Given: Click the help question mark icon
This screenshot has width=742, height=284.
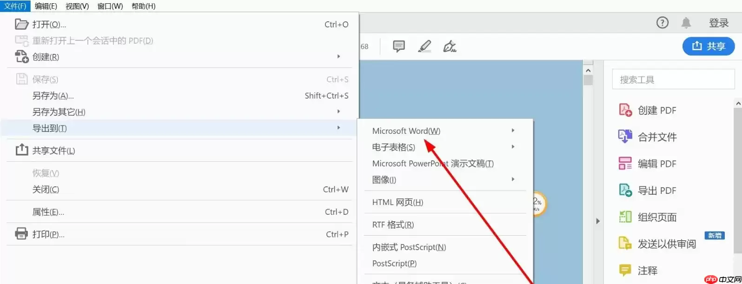Looking at the screenshot, I should pos(662,22).
